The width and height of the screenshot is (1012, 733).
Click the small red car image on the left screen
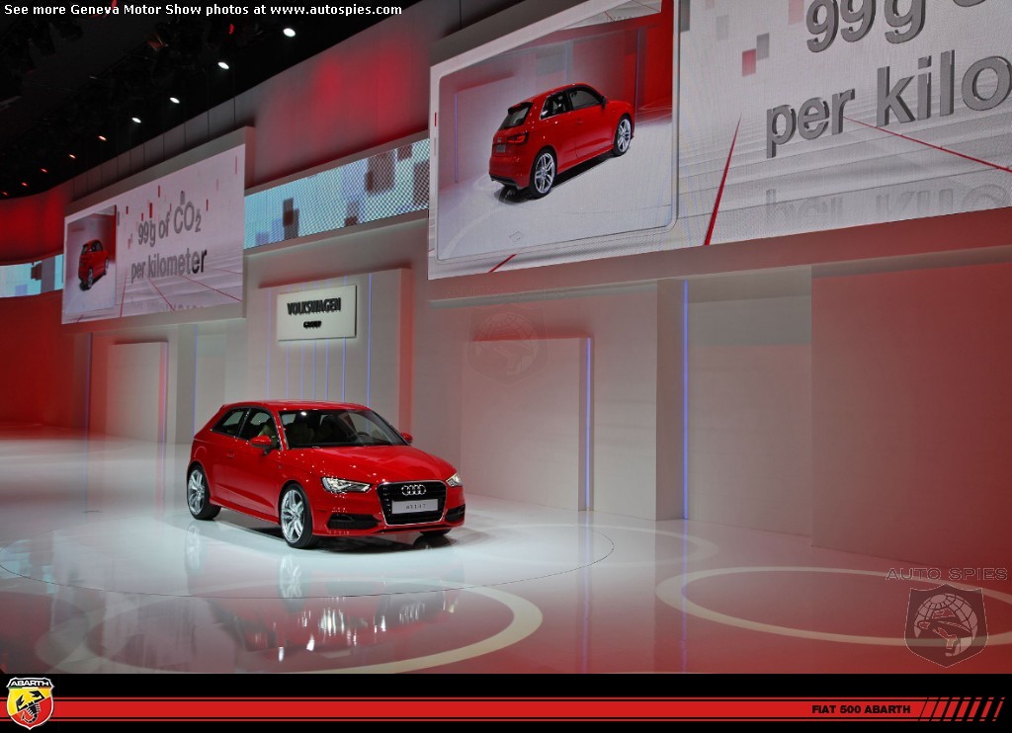tap(93, 264)
